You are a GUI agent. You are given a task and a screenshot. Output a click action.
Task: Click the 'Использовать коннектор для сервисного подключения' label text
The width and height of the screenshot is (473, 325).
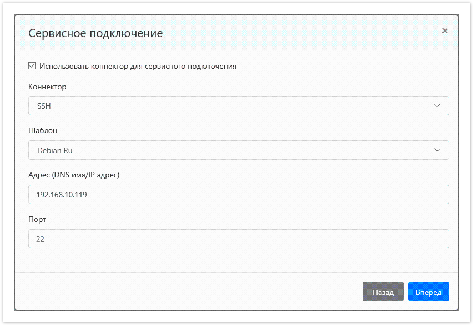click(138, 66)
